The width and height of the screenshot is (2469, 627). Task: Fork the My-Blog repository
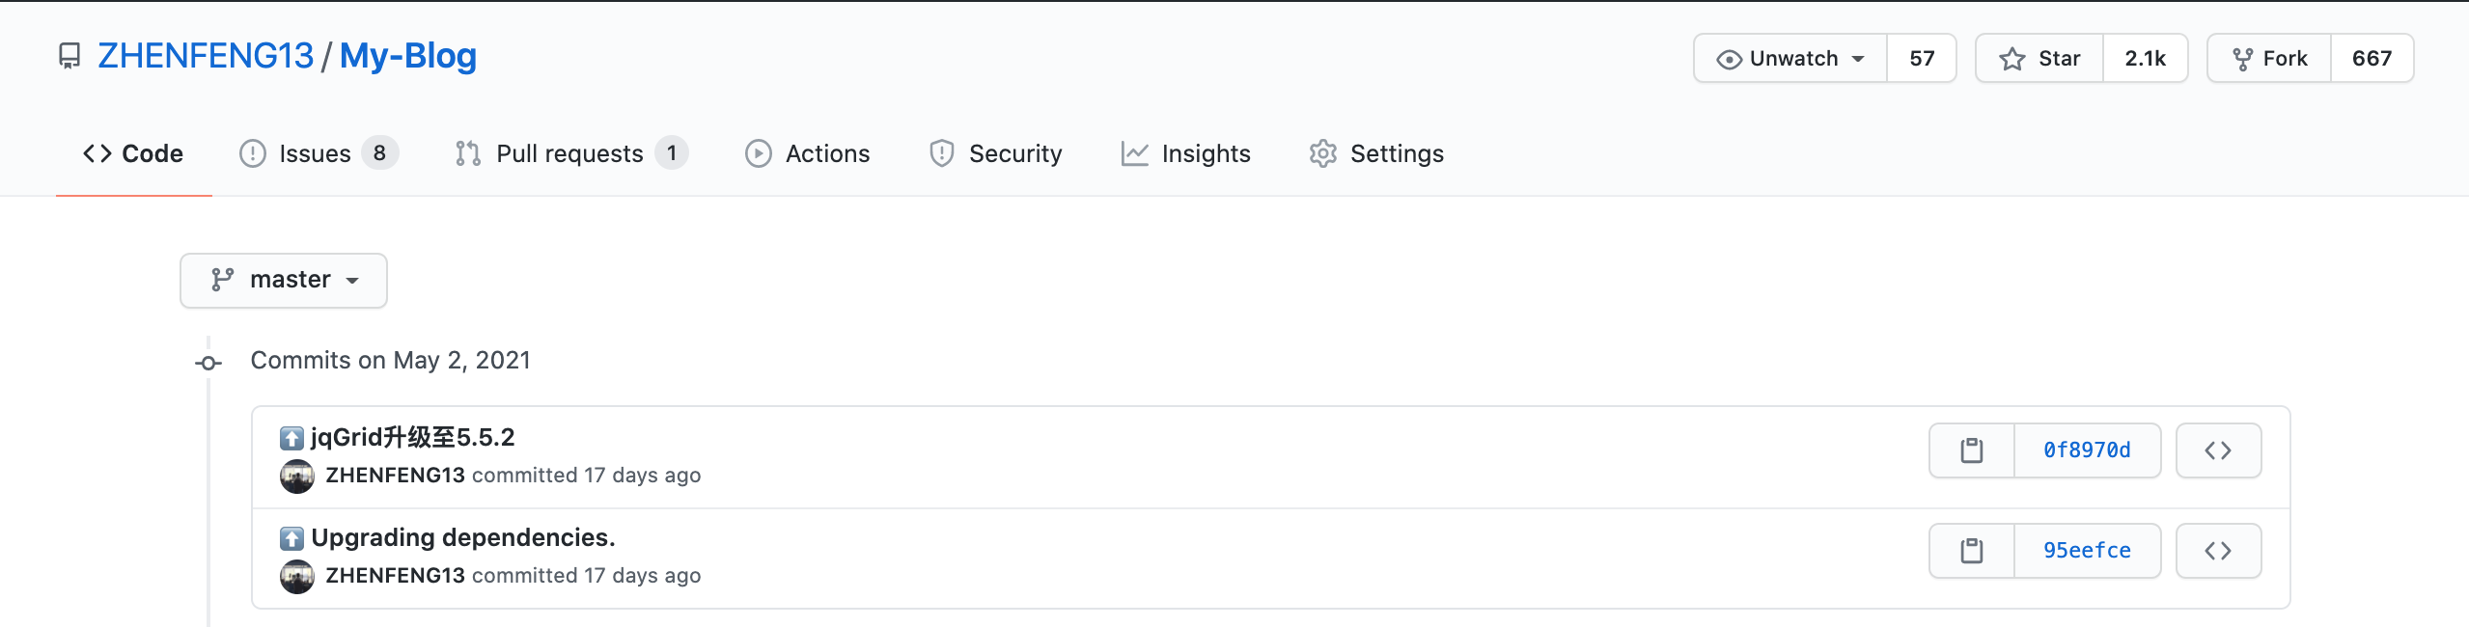pos(2269,59)
